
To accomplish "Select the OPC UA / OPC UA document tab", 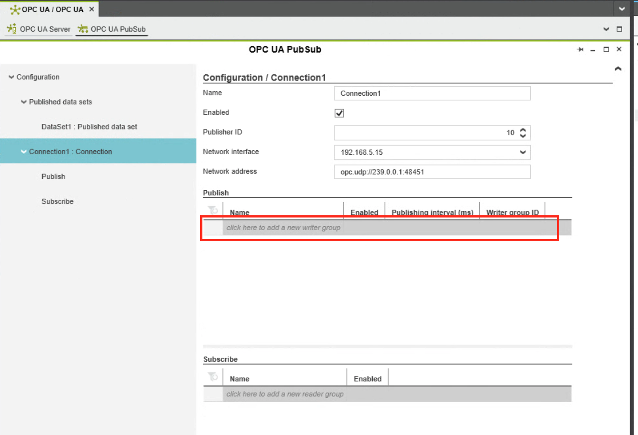I will [49, 9].
